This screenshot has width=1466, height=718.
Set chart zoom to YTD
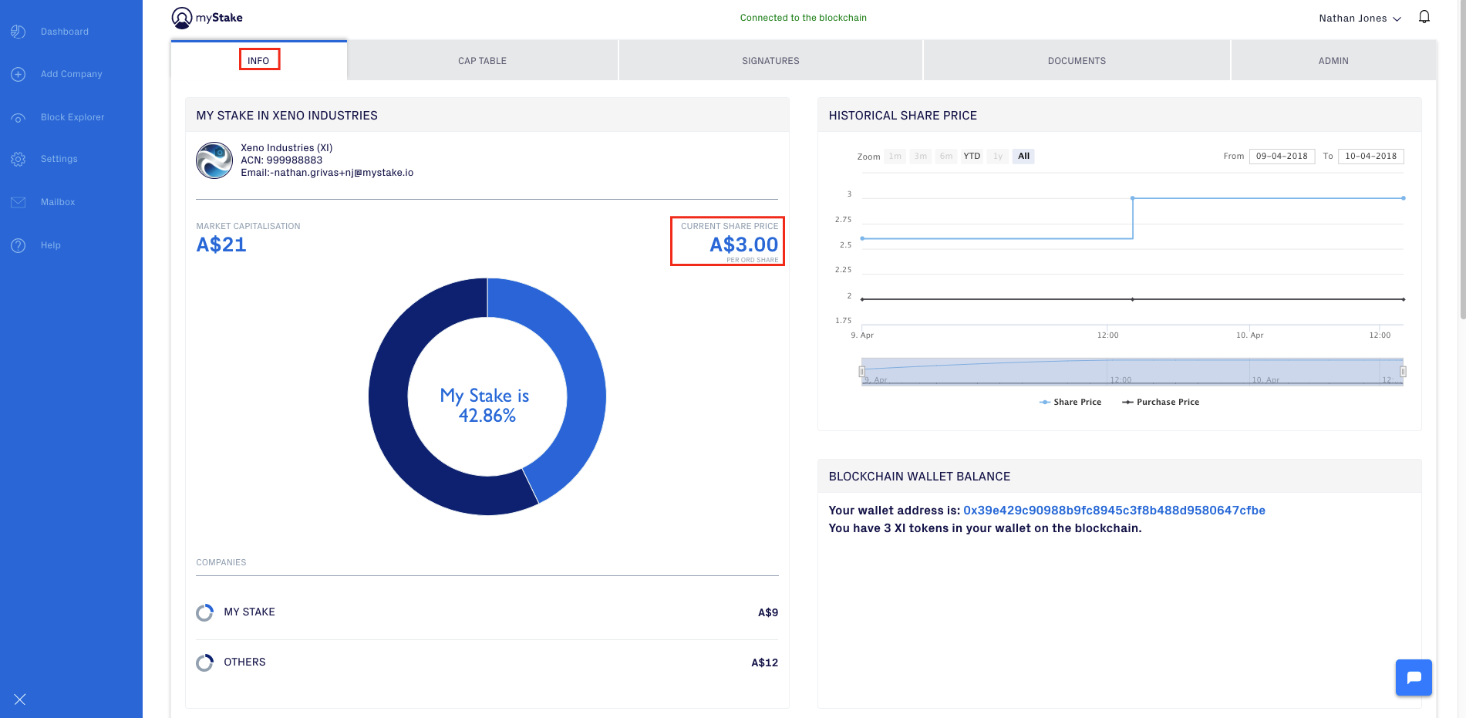tap(972, 156)
